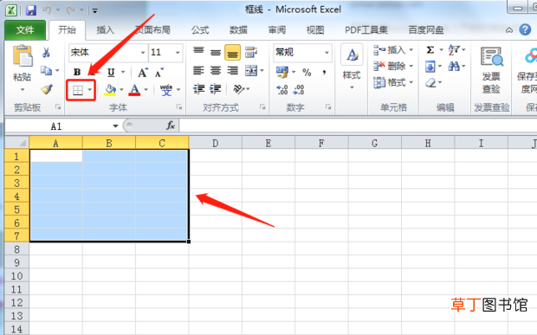Select column D header

[216, 143]
